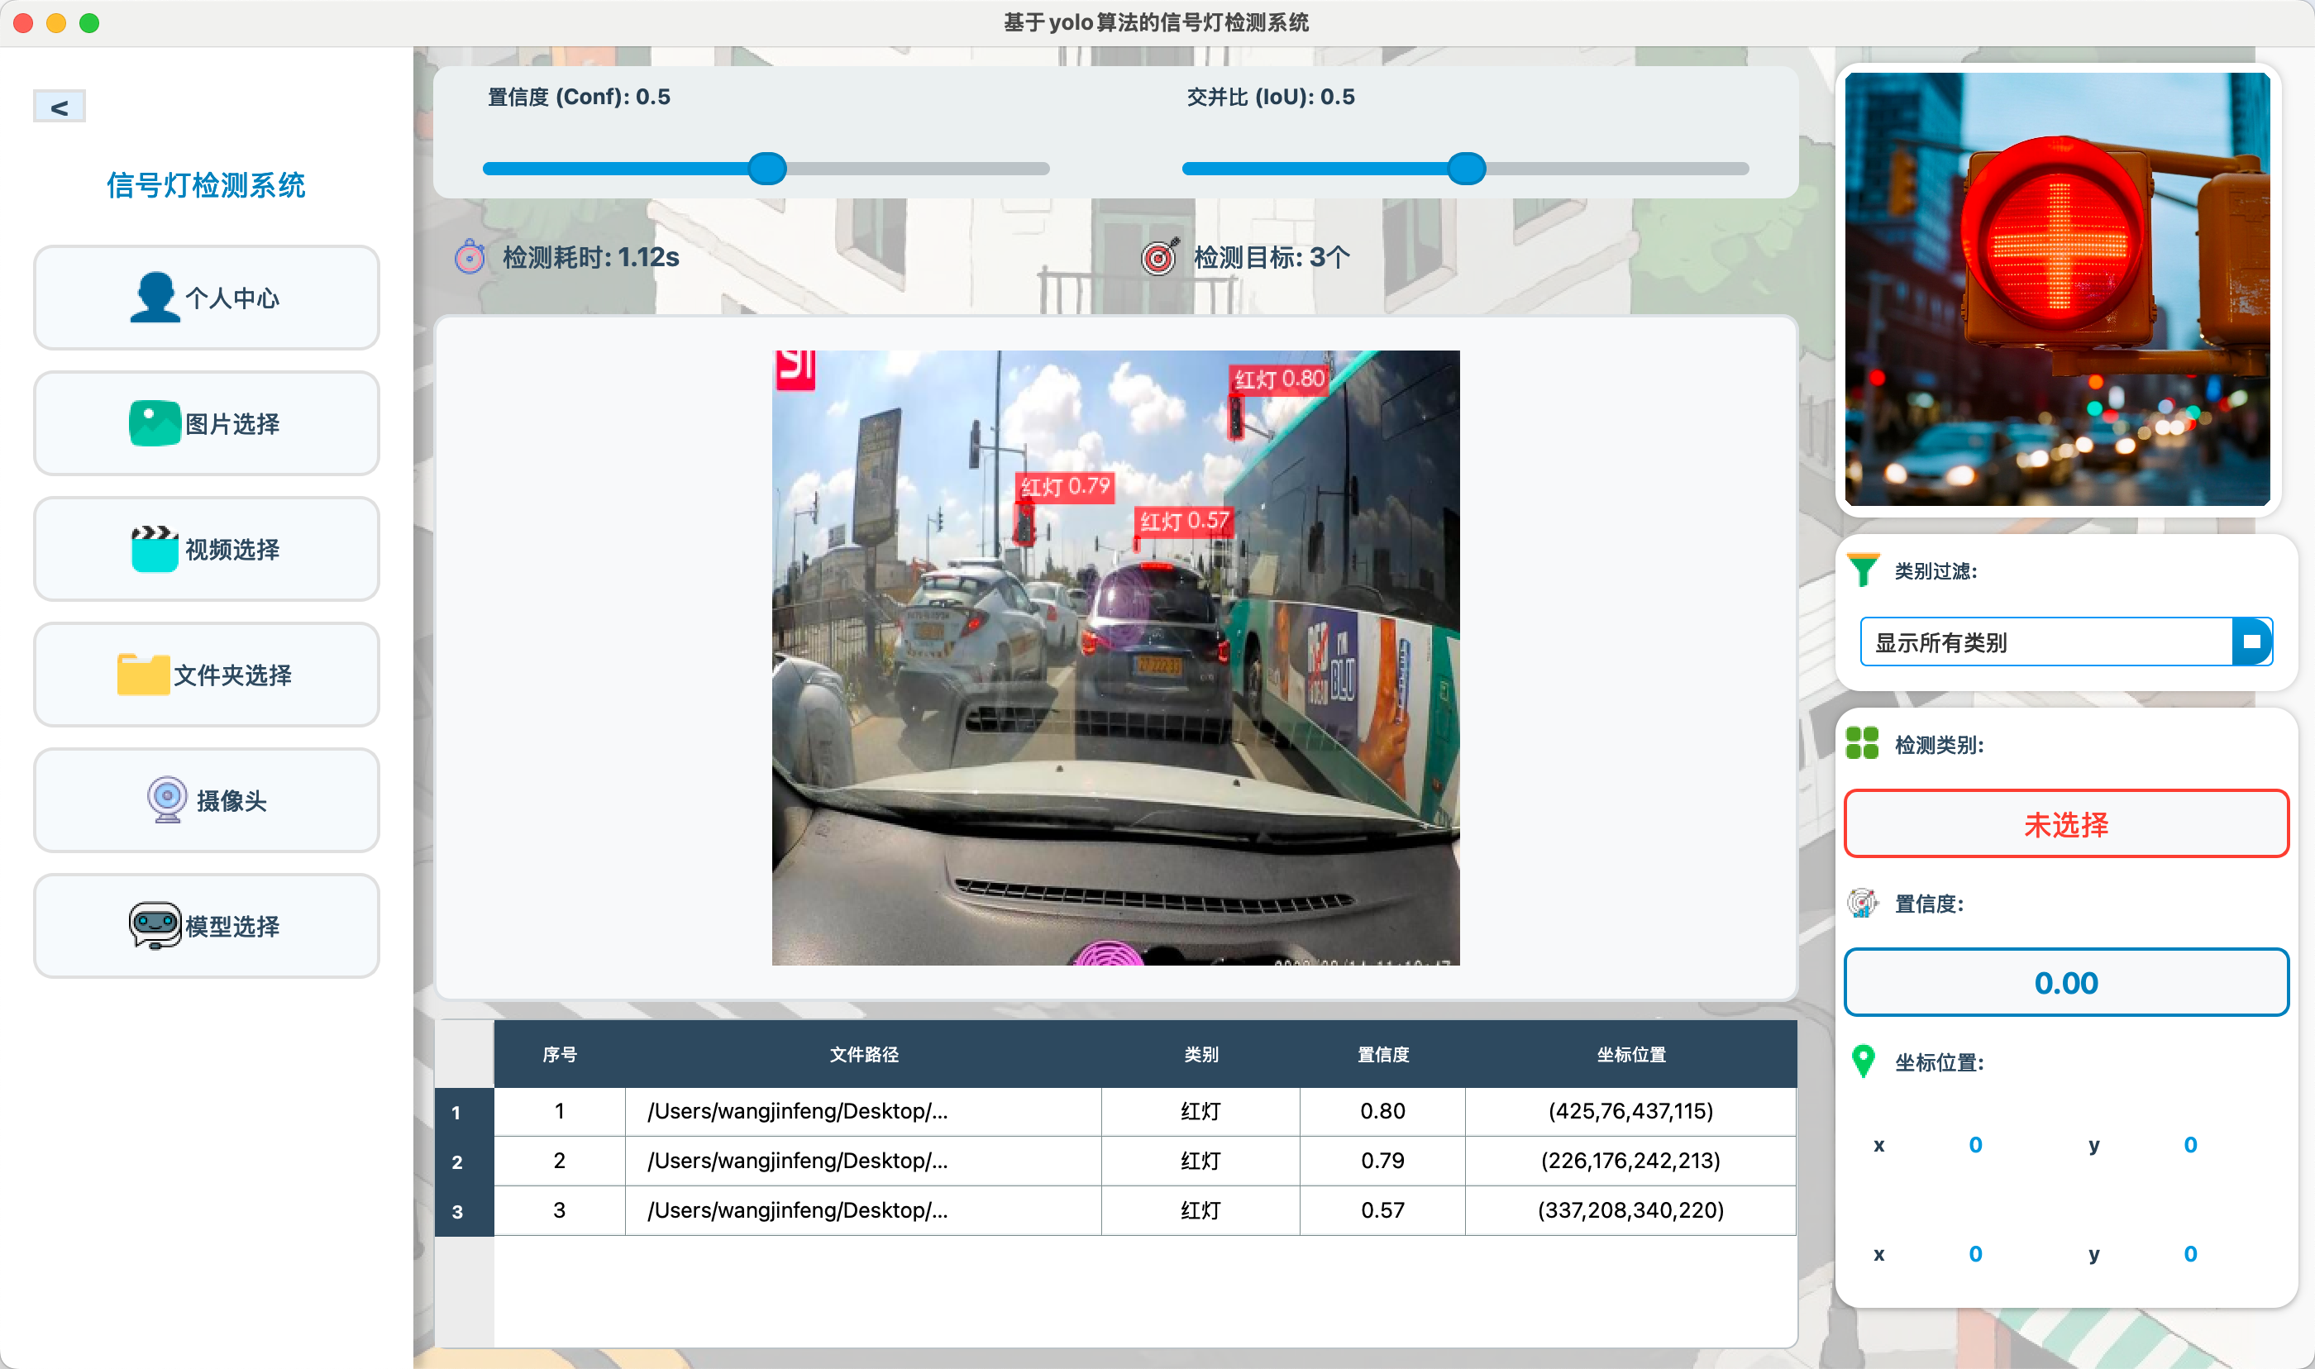2315x1369 pixels.
Task: Open the 显示所有类别 category filter dropdown
Action: point(2045,642)
